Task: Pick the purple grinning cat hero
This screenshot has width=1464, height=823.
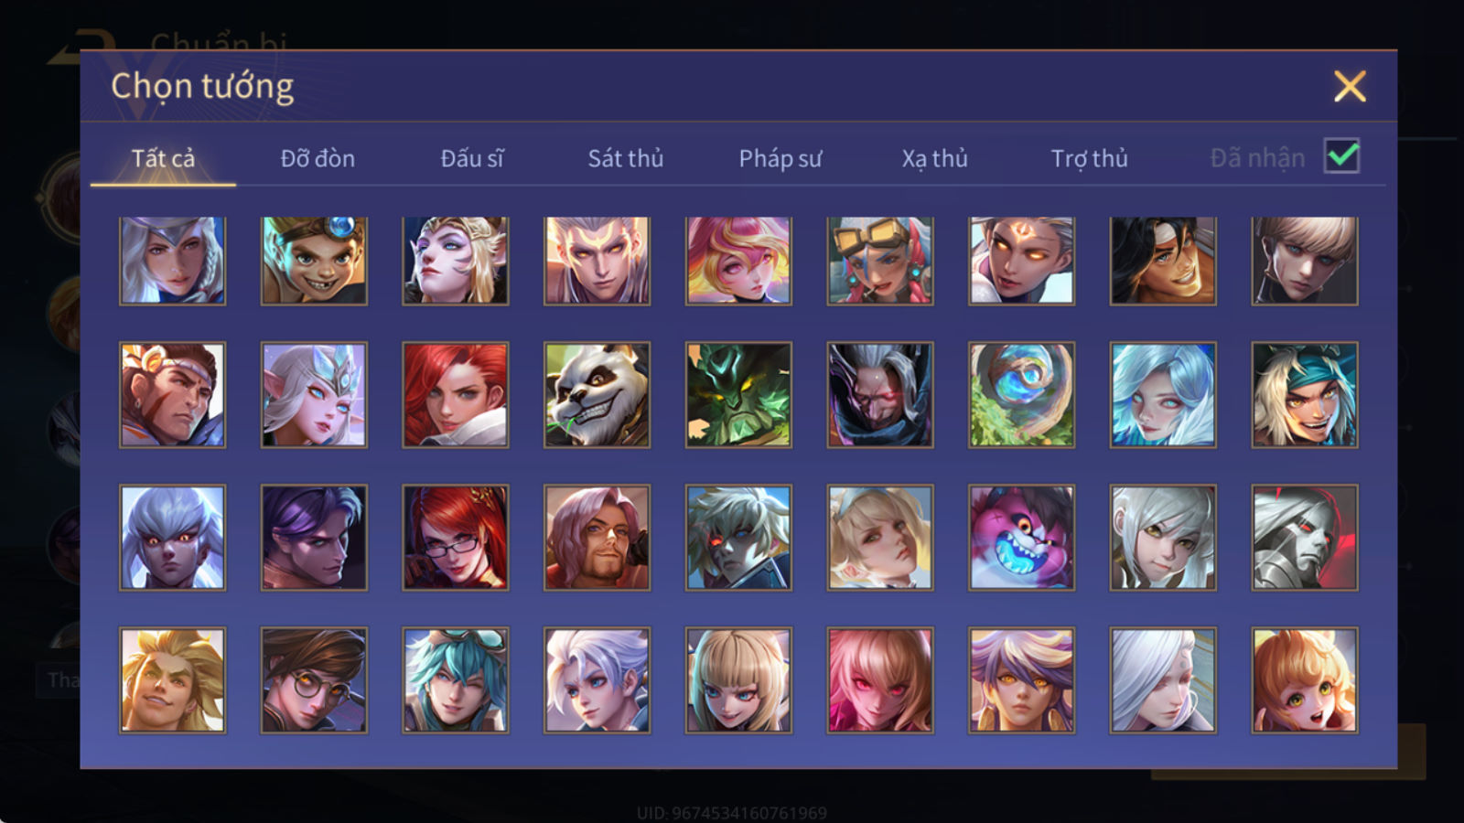Action: [x=1021, y=538]
